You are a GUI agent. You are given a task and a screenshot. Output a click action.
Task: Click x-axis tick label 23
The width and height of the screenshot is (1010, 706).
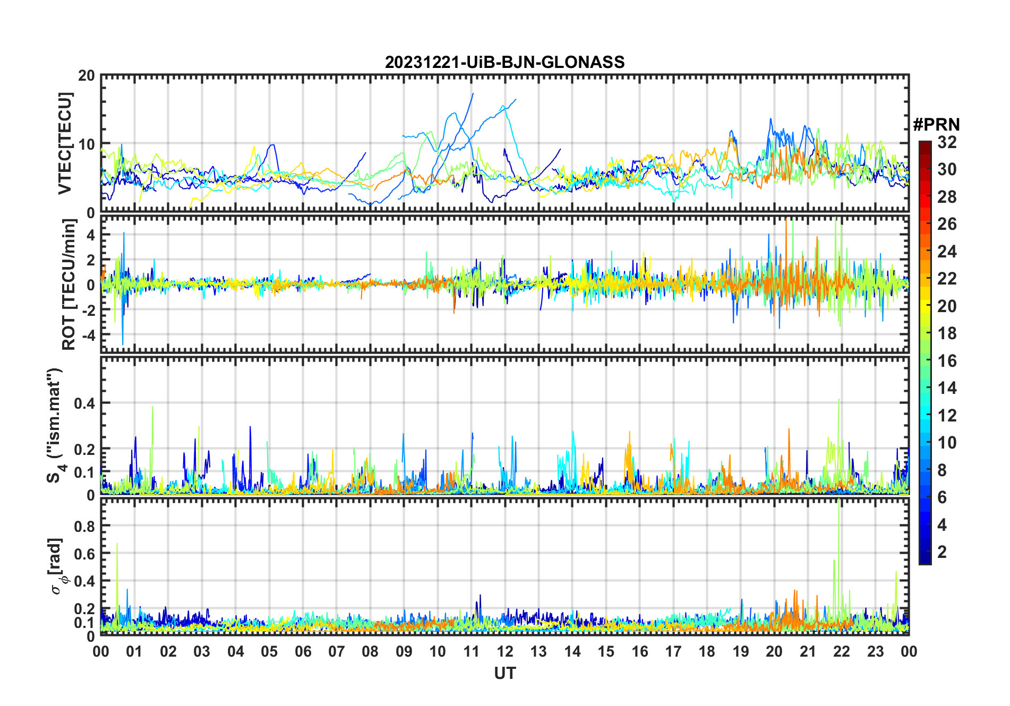[x=875, y=651]
